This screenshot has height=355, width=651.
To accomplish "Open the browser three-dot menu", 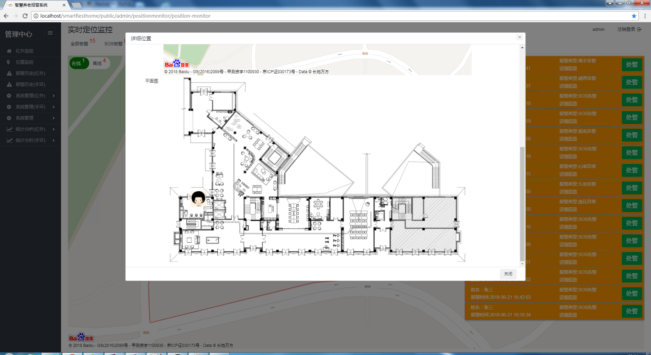I will point(645,16).
